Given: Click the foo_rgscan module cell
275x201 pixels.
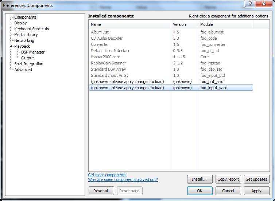Looking at the screenshot, I should click(x=210, y=63).
